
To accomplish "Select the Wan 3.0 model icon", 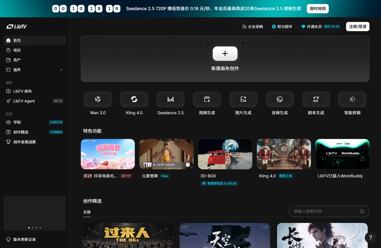I will (98, 99).
